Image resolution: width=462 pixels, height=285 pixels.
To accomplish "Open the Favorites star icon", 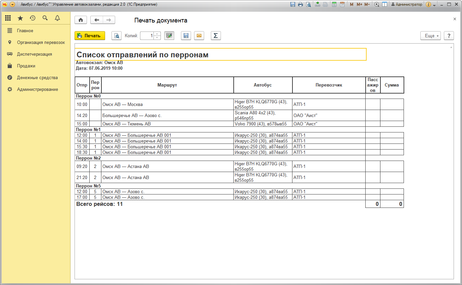I will tap(20, 18).
